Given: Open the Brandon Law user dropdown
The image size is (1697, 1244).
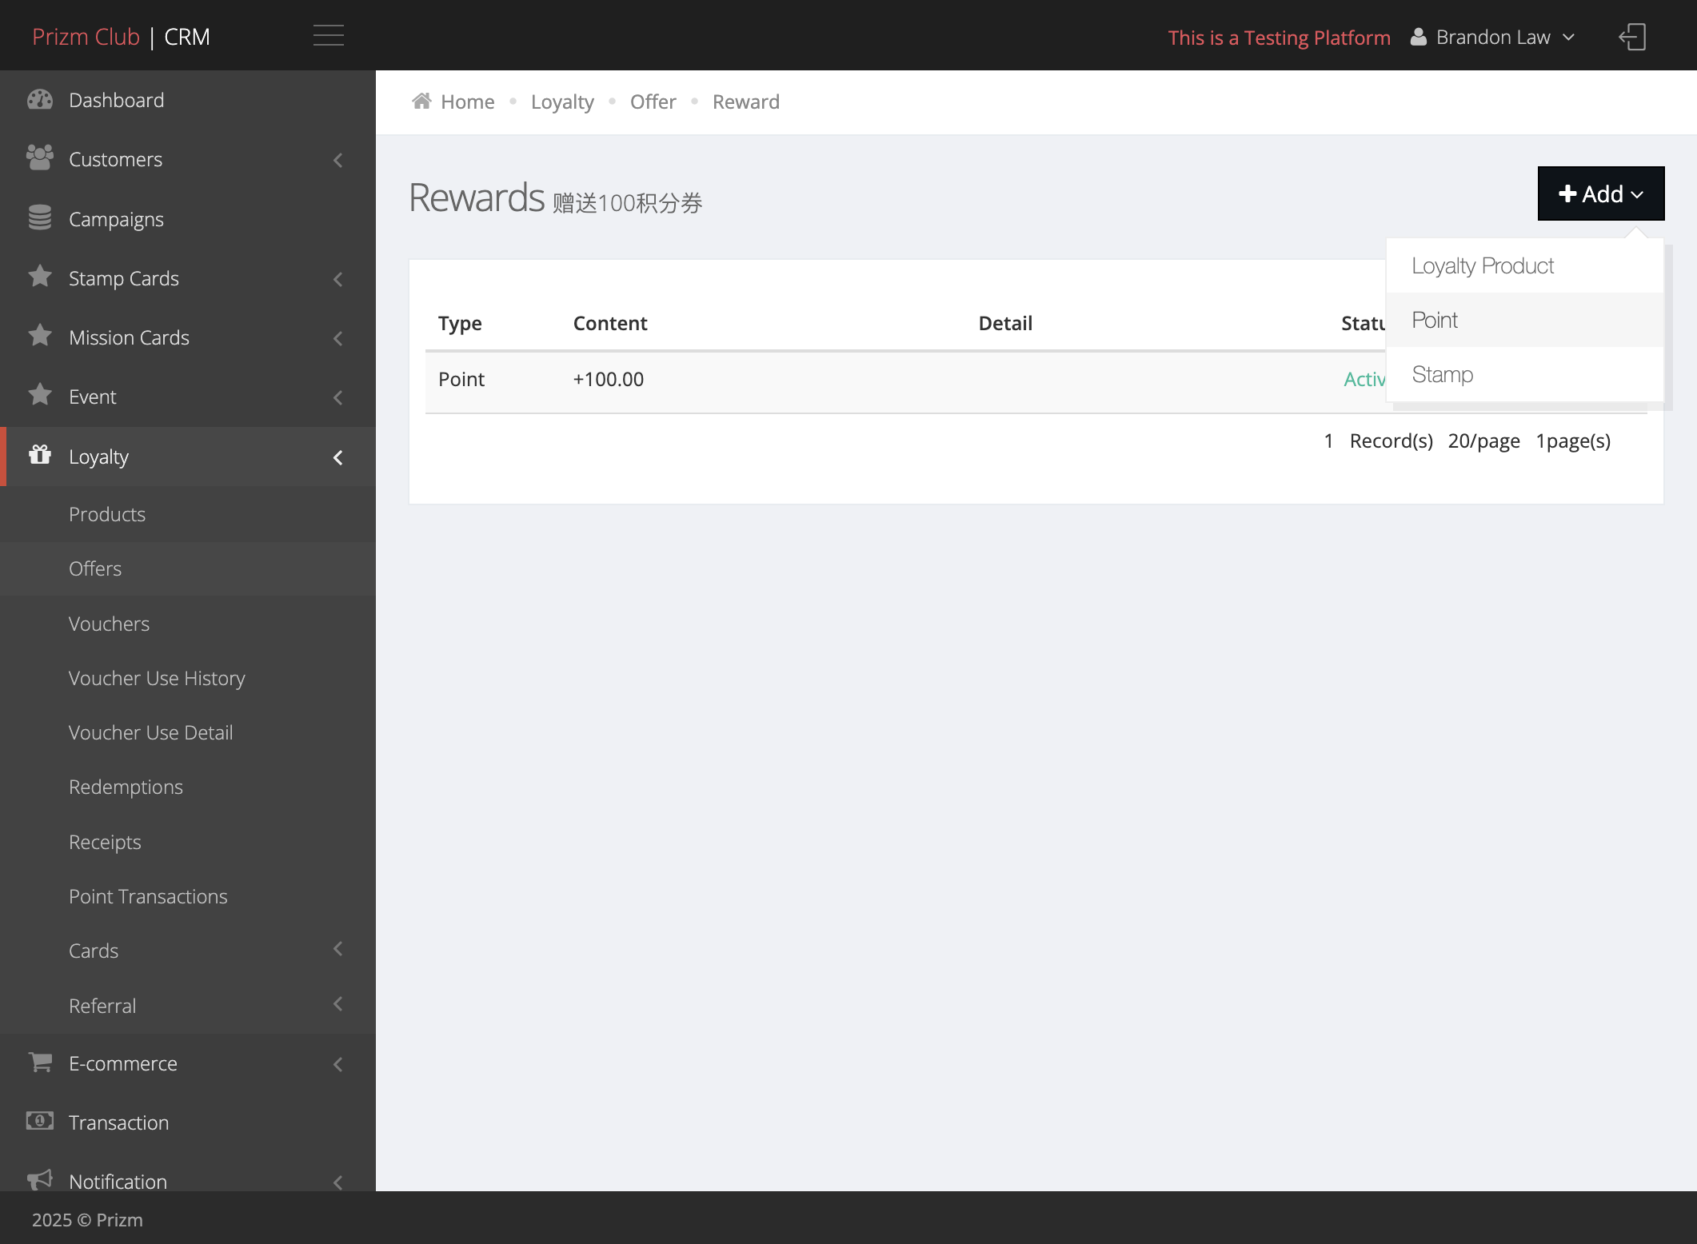Looking at the screenshot, I should click(x=1493, y=37).
